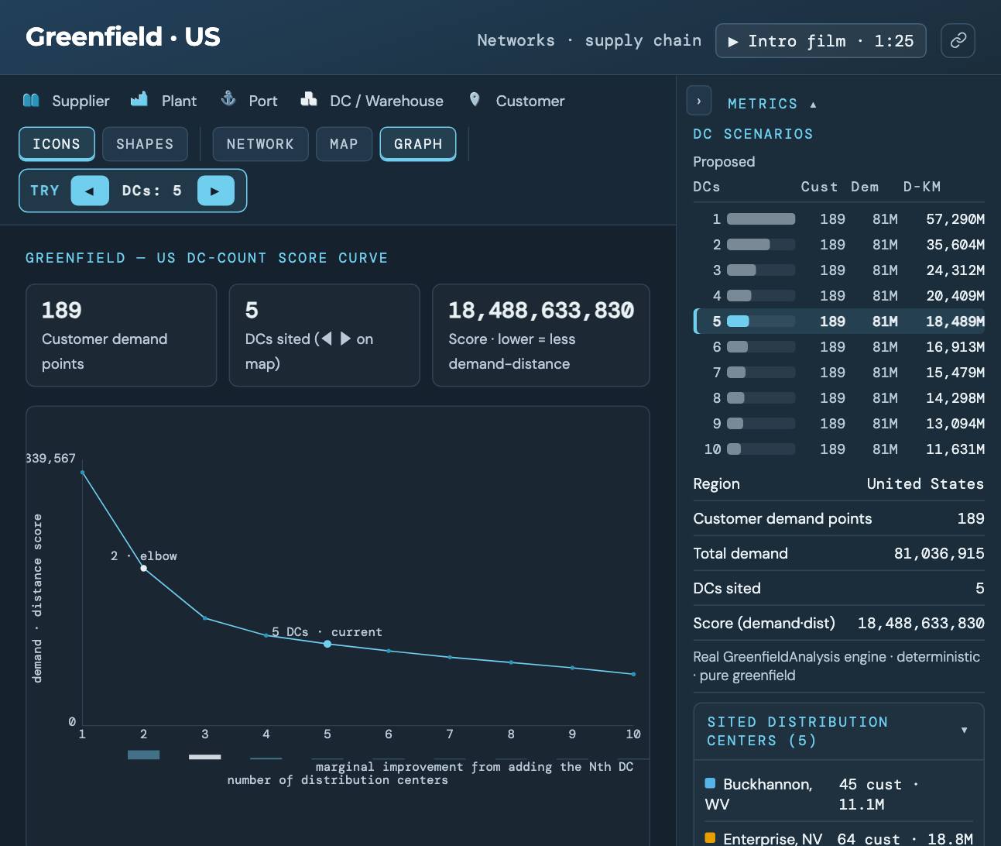Click the chart point at 10 DCs

pos(633,674)
